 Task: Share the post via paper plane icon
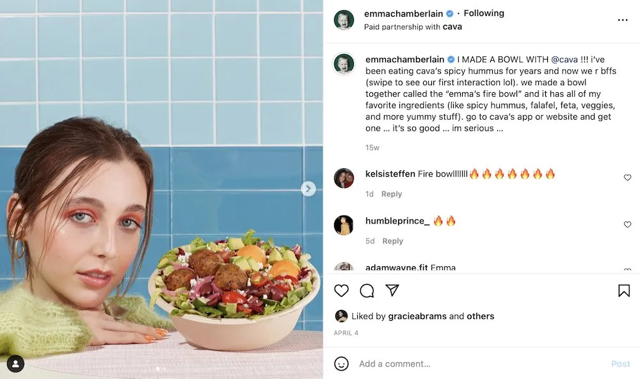coord(392,291)
